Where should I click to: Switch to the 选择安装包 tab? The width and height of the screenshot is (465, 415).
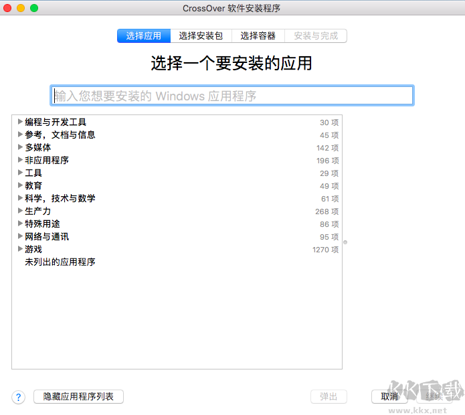pos(201,36)
